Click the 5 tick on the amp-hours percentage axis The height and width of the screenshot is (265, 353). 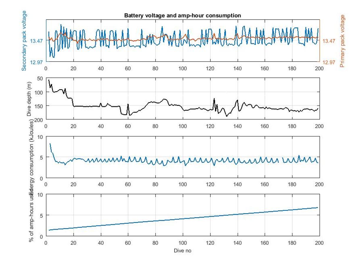point(42,215)
